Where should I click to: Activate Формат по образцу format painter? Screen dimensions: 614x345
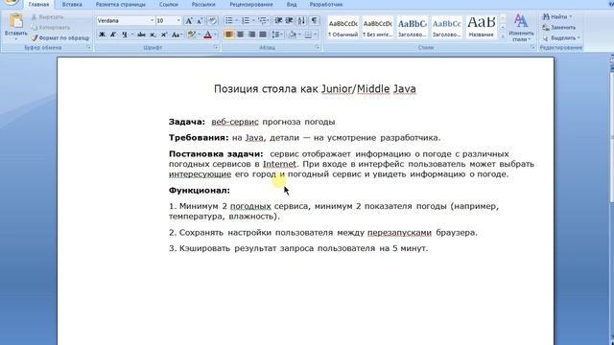pos(60,38)
